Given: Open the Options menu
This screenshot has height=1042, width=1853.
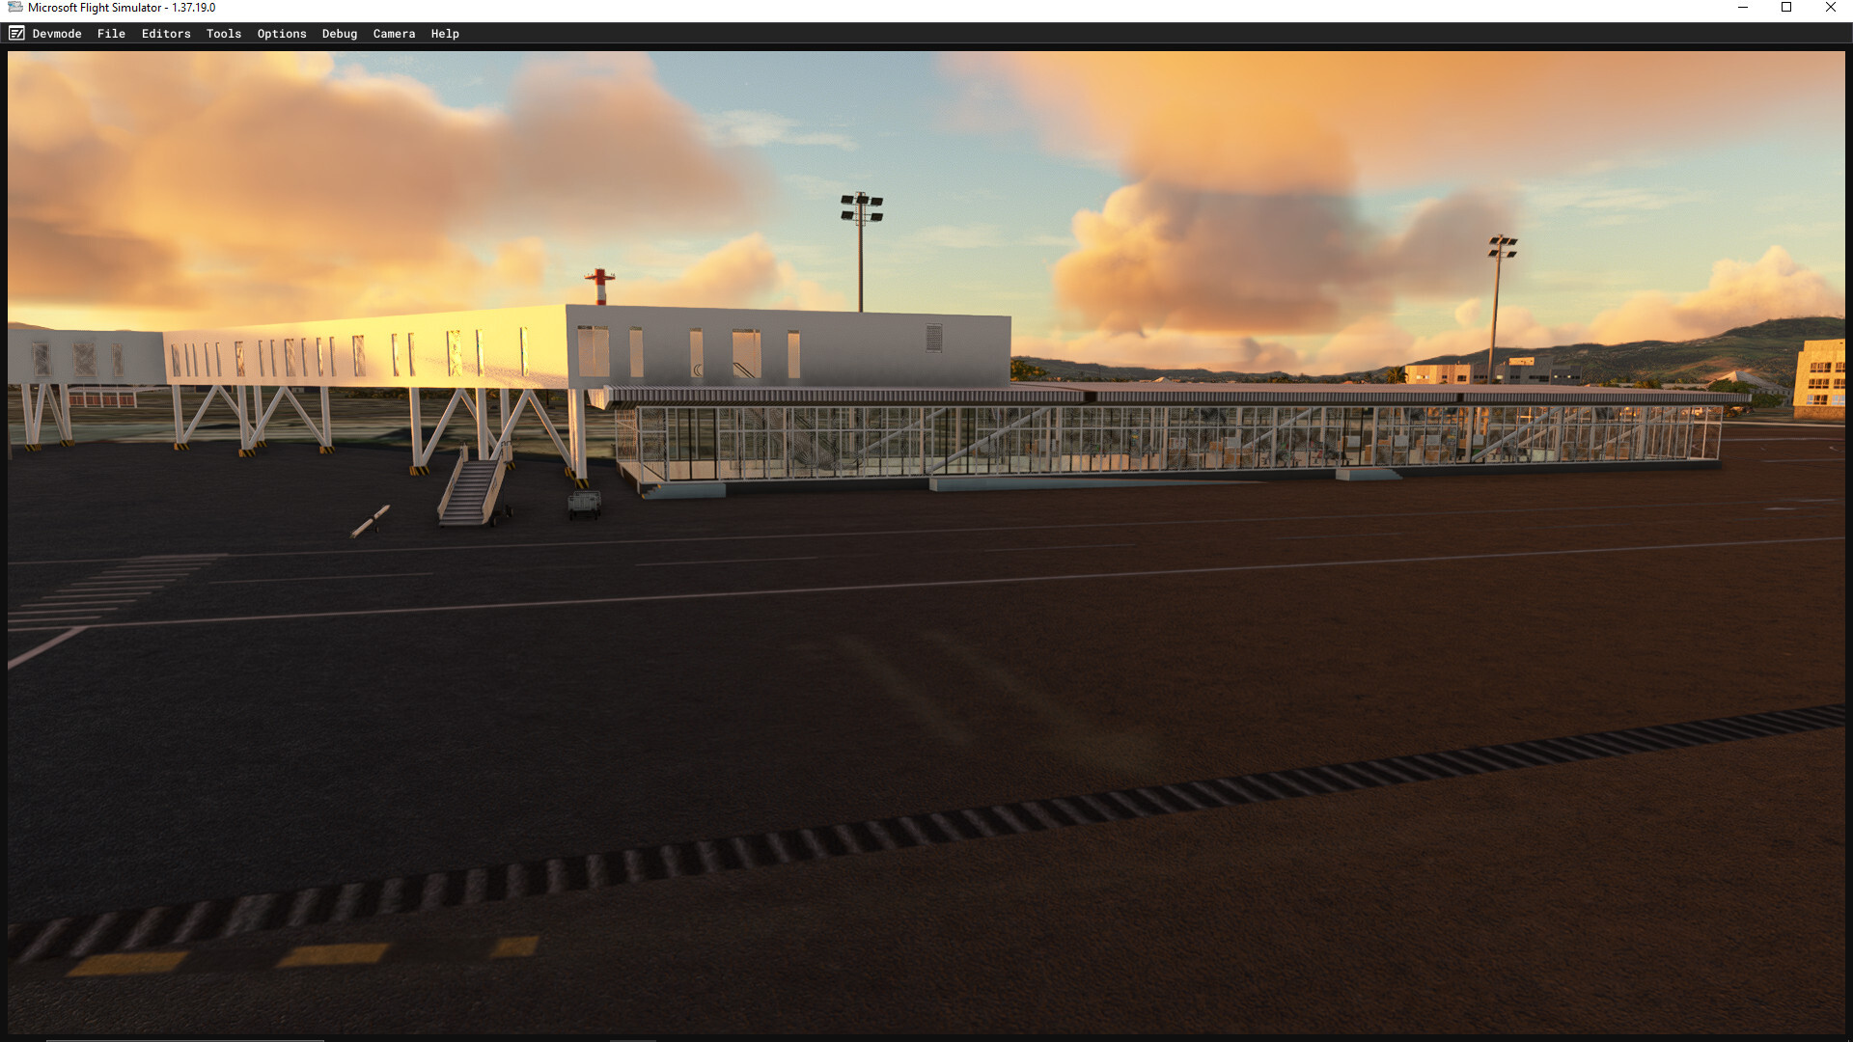Looking at the screenshot, I should pos(282,33).
